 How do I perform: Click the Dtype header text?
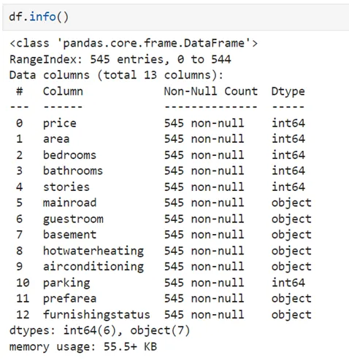pos(288,92)
